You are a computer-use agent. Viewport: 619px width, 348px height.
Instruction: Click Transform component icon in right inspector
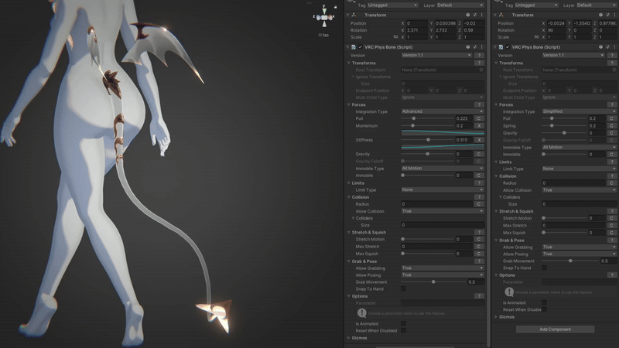coord(501,15)
